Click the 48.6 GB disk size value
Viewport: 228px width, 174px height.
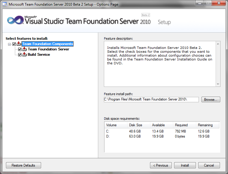click(135, 131)
